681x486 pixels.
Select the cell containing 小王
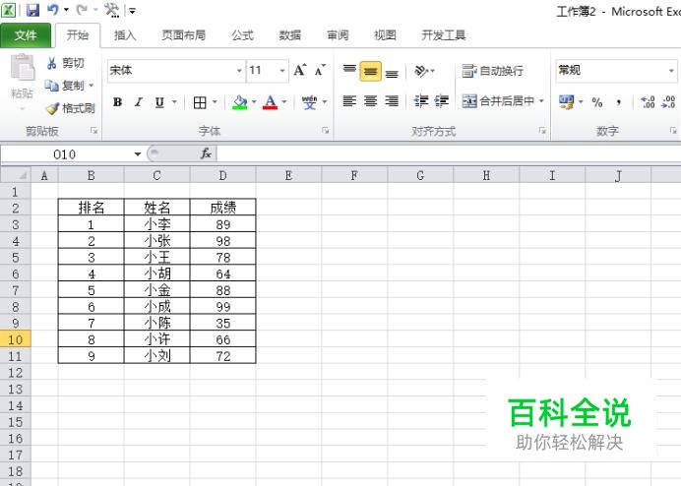[x=157, y=257]
